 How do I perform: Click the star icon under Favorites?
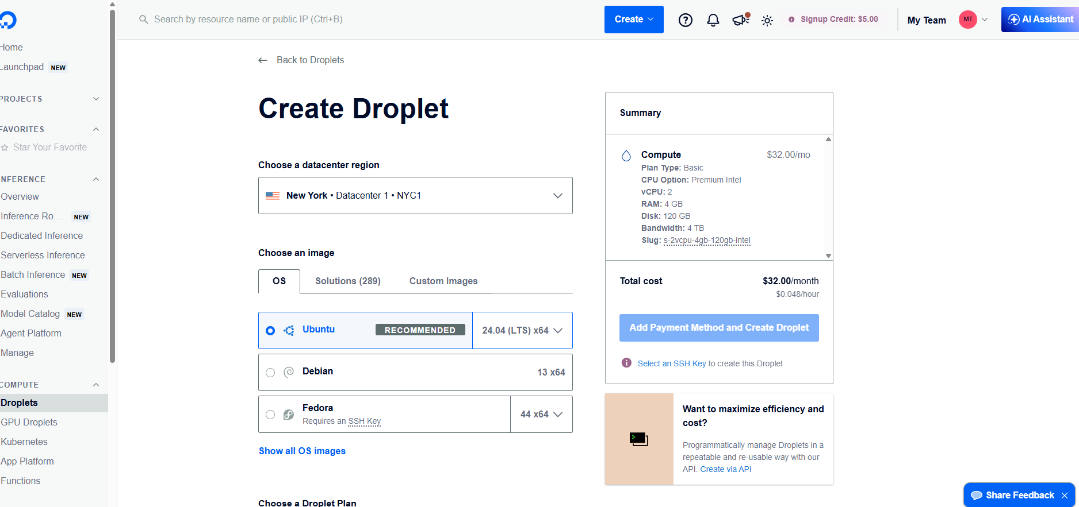(x=5, y=148)
